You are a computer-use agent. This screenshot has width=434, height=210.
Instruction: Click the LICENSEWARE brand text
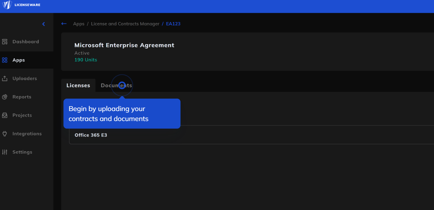27,5
